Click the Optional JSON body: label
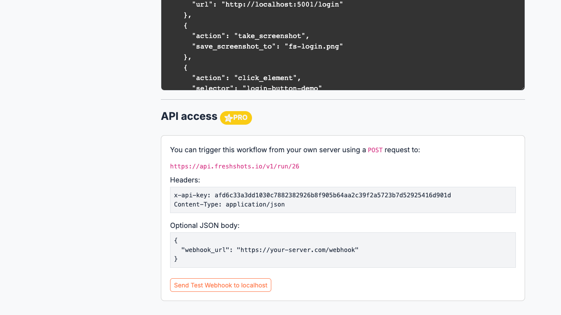Screen dimensions: 561x315 [x=205, y=225]
